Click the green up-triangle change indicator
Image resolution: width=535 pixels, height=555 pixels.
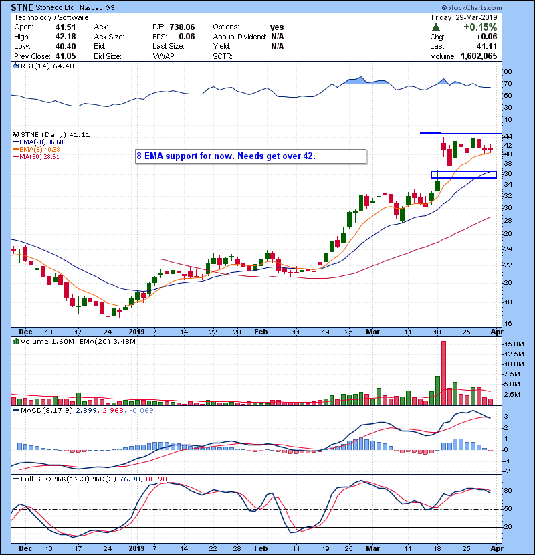click(x=436, y=27)
